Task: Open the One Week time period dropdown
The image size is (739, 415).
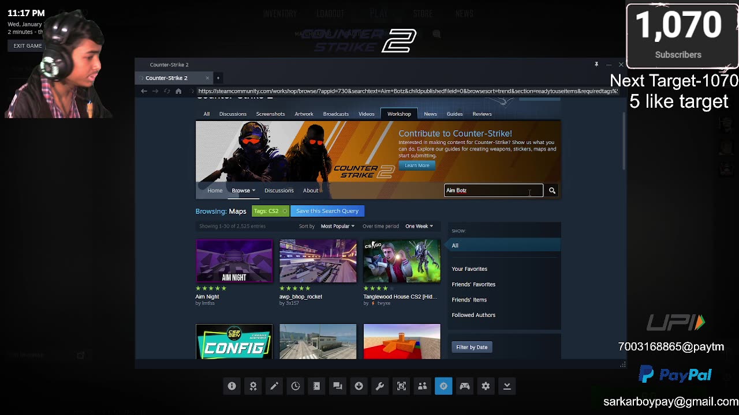Action: click(419, 226)
